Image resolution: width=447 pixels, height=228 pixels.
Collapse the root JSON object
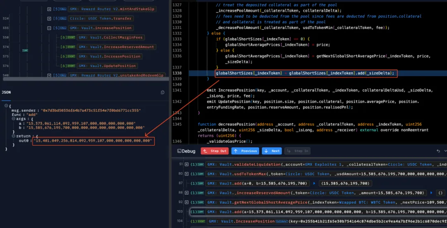[6, 106]
